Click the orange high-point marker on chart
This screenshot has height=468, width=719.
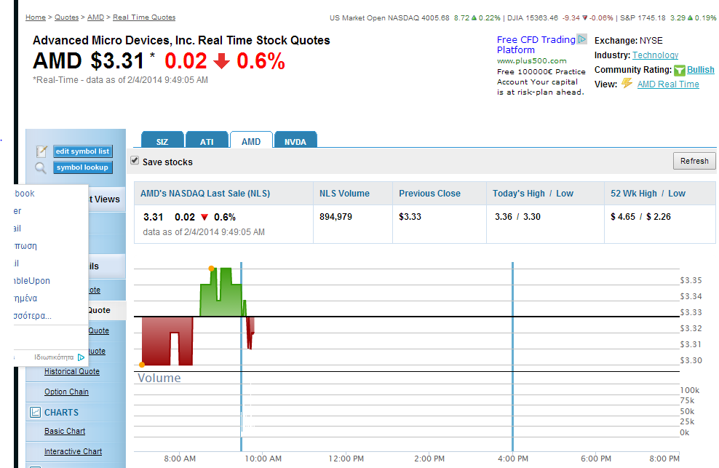pyautogui.click(x=211, y=269)
